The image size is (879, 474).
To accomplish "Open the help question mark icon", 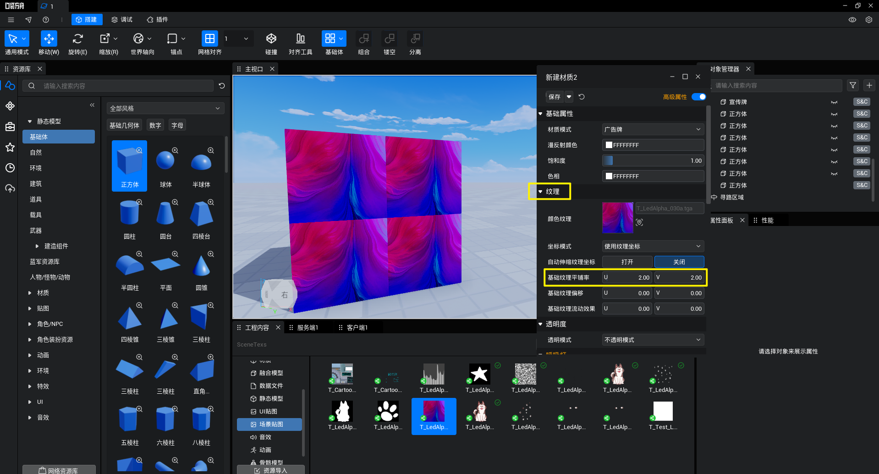I will [46, 20].
